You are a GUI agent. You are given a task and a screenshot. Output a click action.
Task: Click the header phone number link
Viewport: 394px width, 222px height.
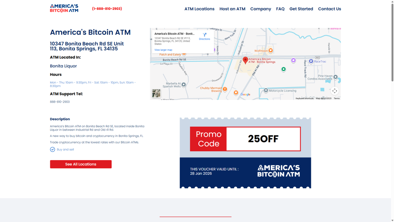(107, 9)
